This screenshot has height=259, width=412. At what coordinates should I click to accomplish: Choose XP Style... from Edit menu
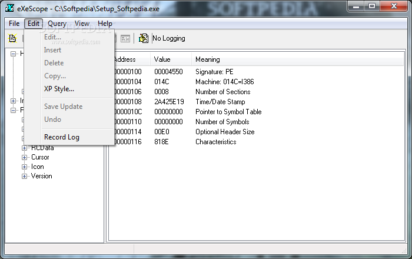pyautogui.click(x=59, y=89)
